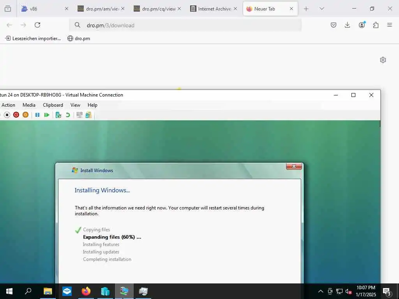
Task: Click the grayed Enhanced Session toolbar icon
Action: pyautogui.click(x=79, y=115)
